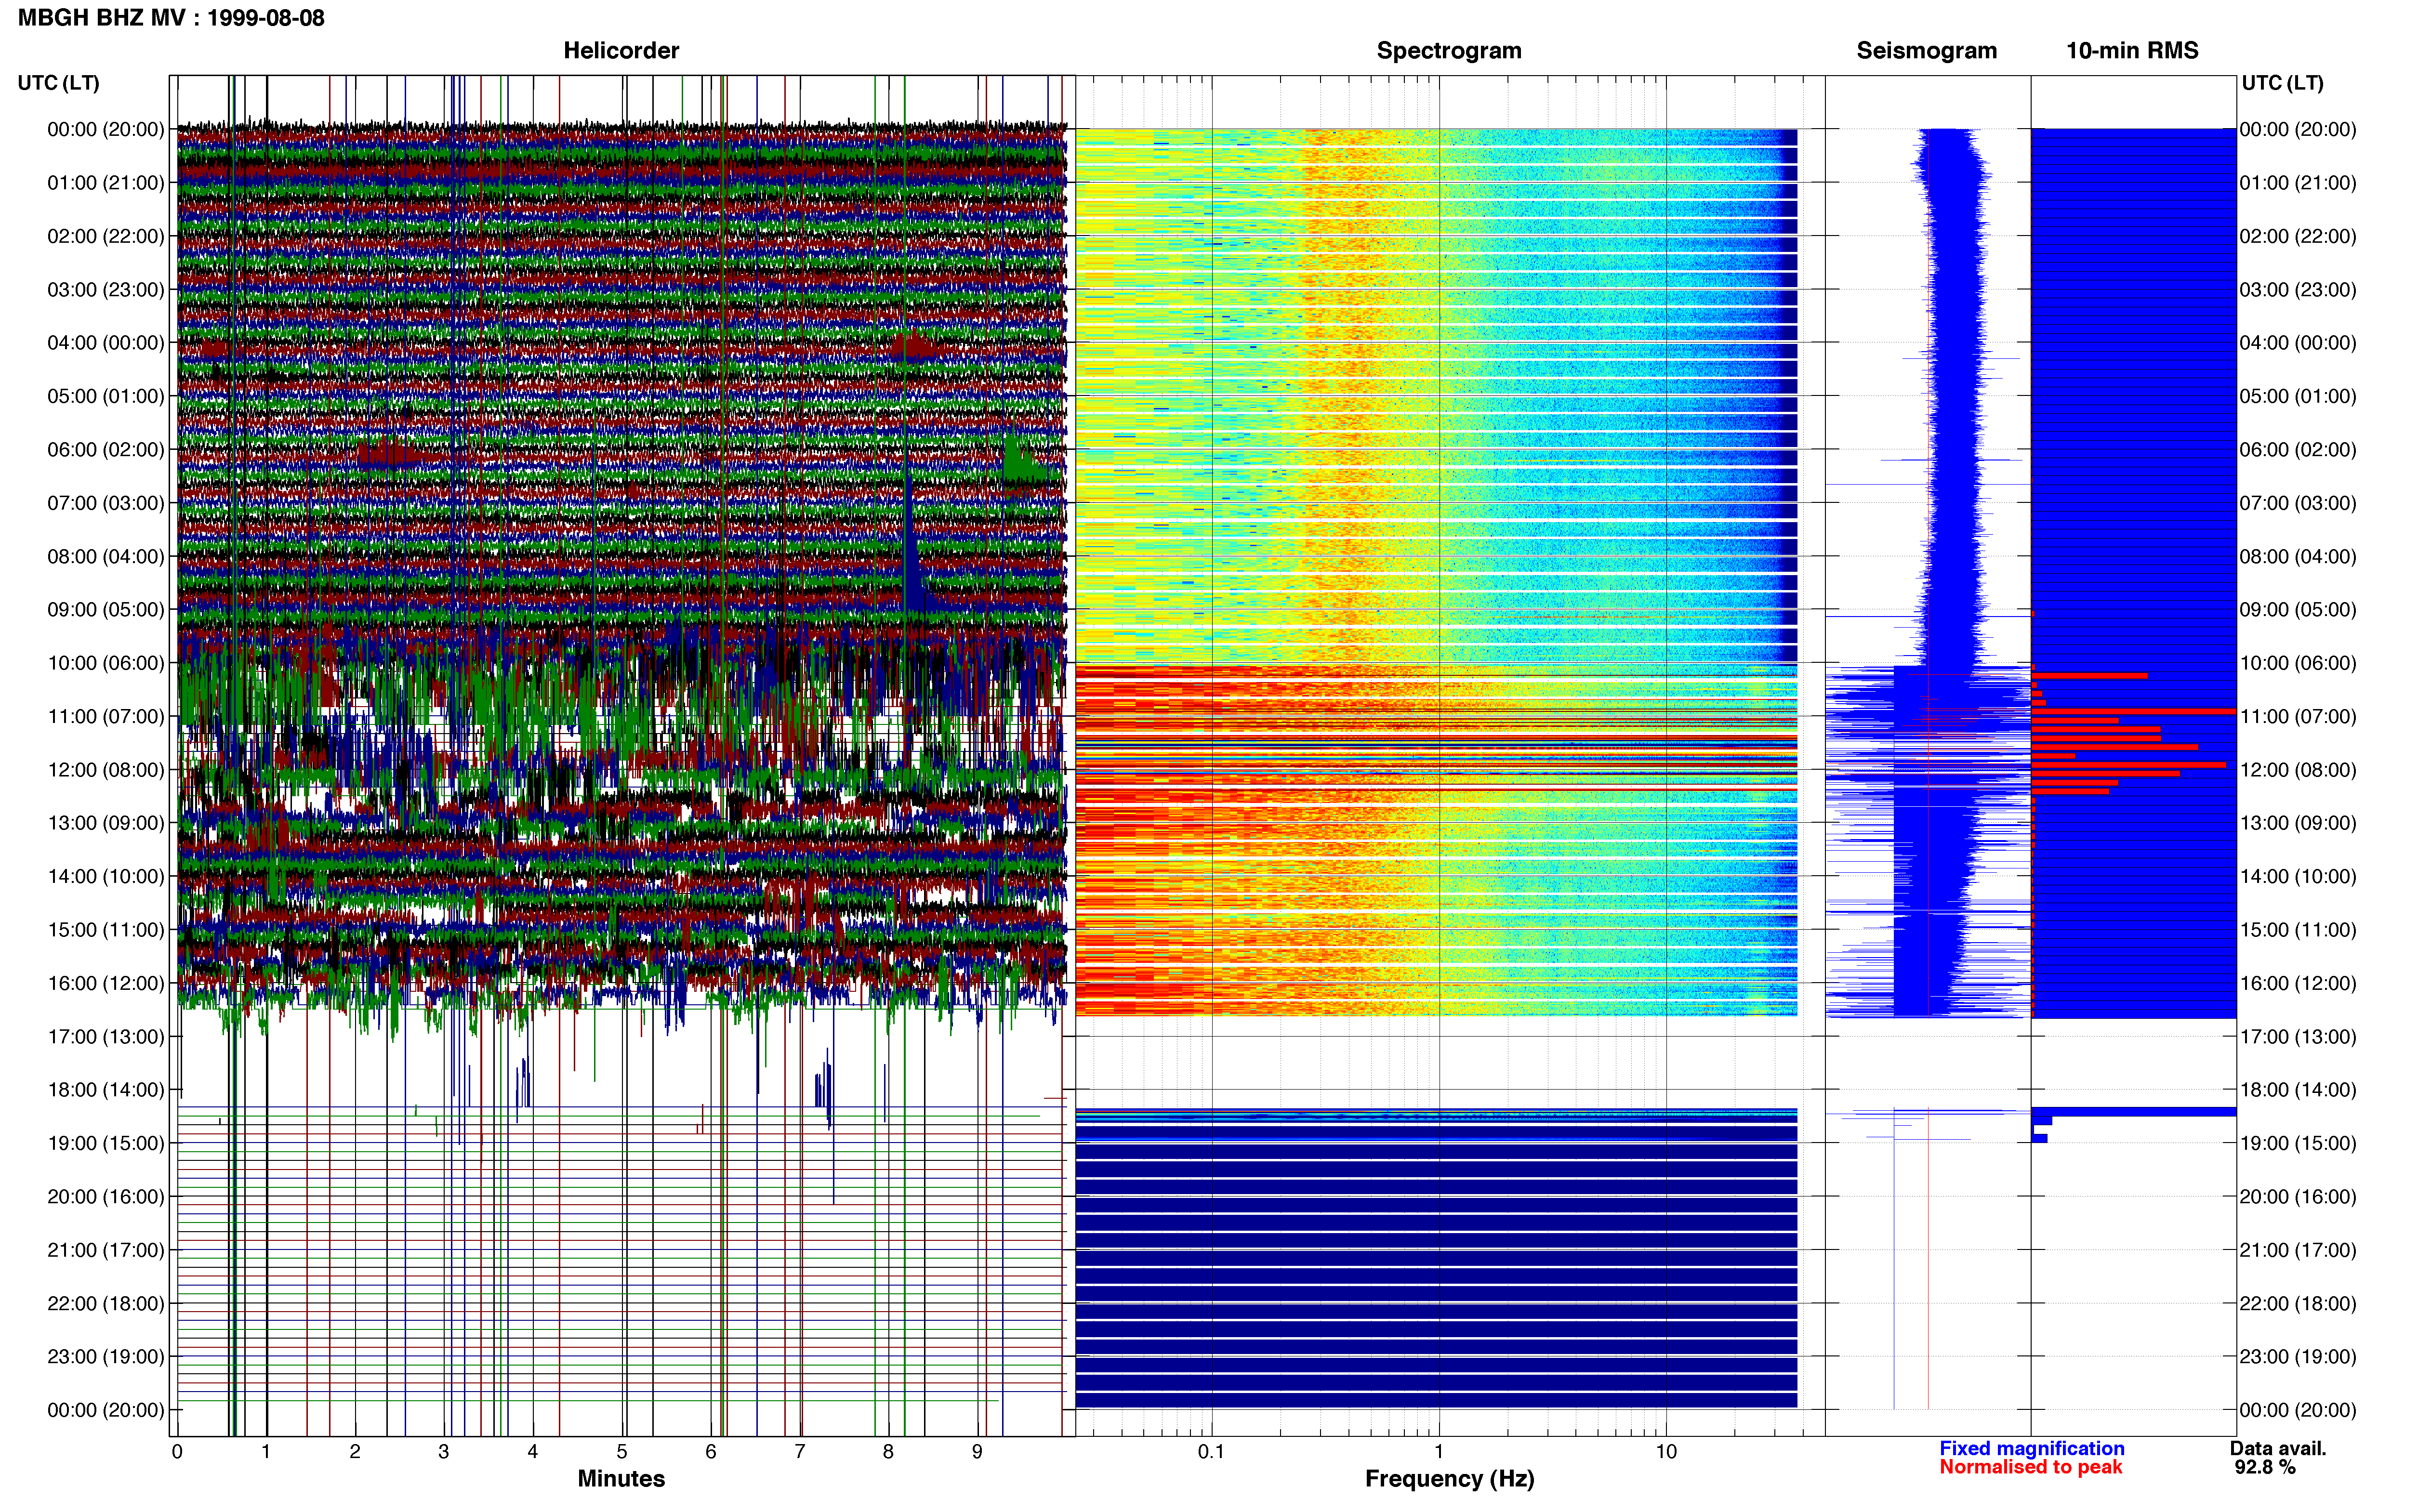Click right time label 18:00 (14:00)
2418x1512 pixels.
(x=2298, y=1090)
